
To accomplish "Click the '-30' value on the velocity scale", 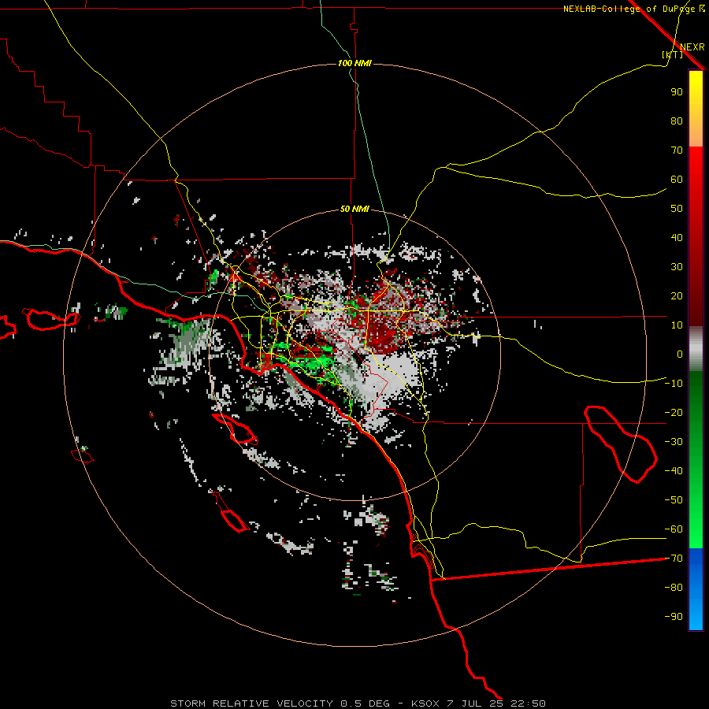I will [x=674, y=442].
